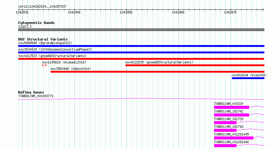Click the small nsv1145619 (Alsmadi2014) red marker

point(44,65)
